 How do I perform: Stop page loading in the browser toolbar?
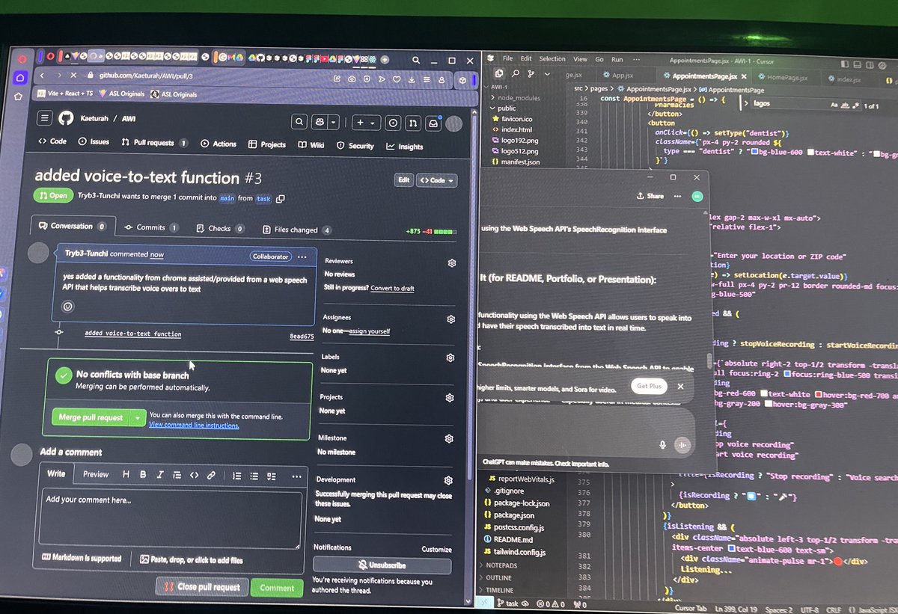73,76
